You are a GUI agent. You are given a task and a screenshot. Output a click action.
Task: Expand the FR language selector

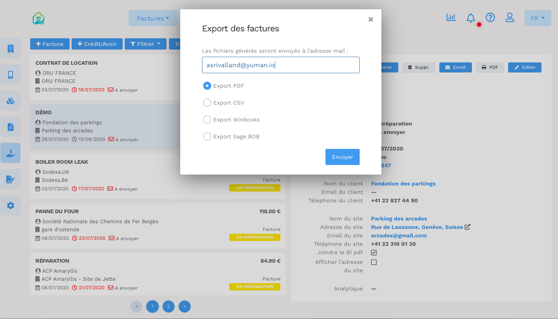pos(537,18)
